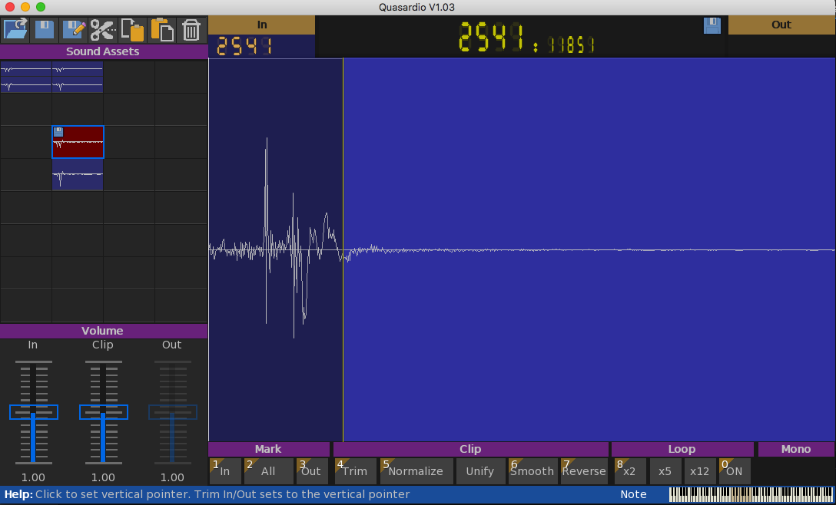The height and width of the screenshot is (505, 836).
Task: Adjust the Out volume slider
Action: click(173, 412)
